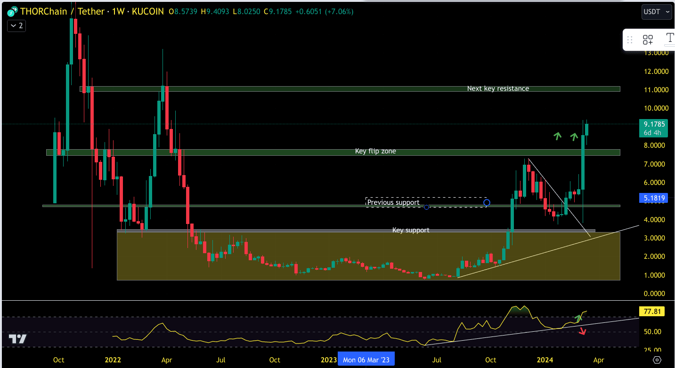Click the 11.0000 price axis label
This screenshot has height=368, width=675.
tap(657, 90)
